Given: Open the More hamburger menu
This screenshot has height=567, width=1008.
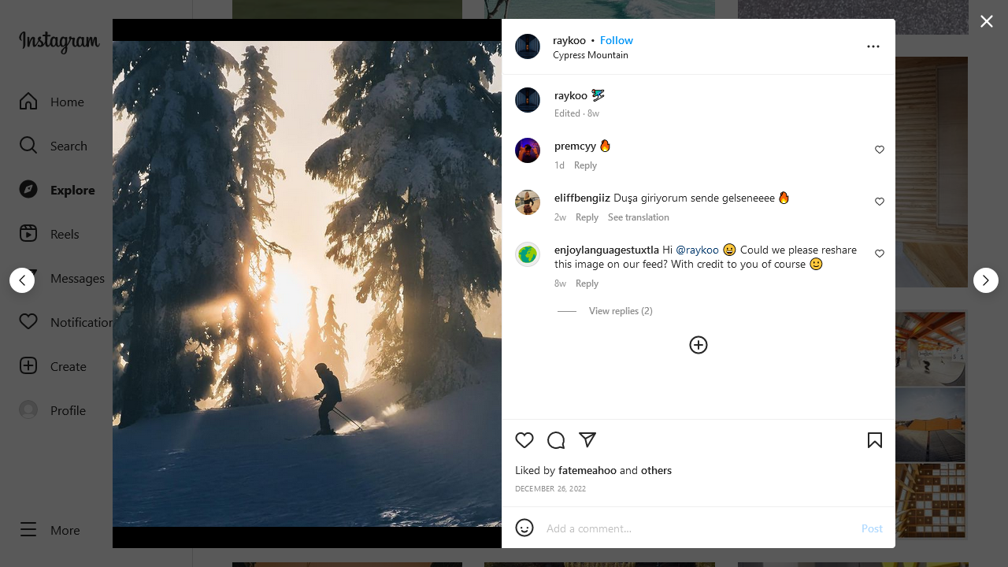Looking at the screenshot, I should click(28, 530).
